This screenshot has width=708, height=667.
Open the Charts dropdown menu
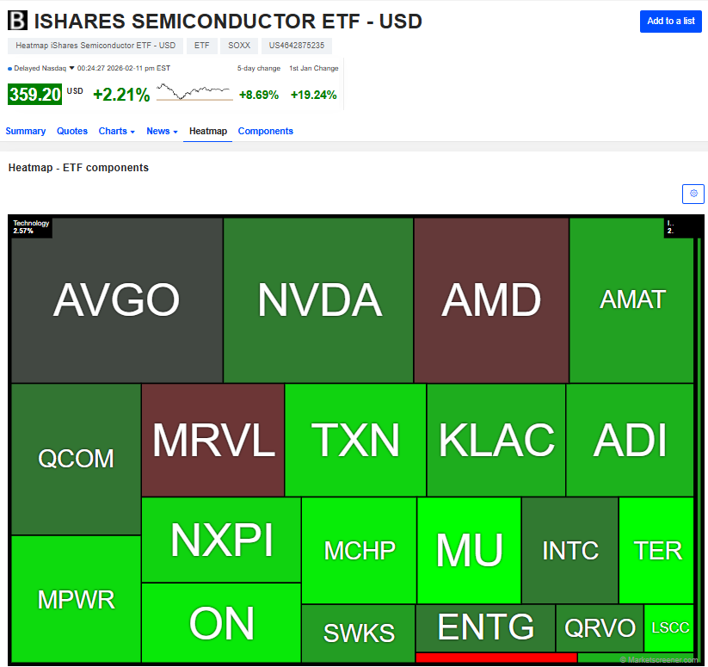pos(117,131)
